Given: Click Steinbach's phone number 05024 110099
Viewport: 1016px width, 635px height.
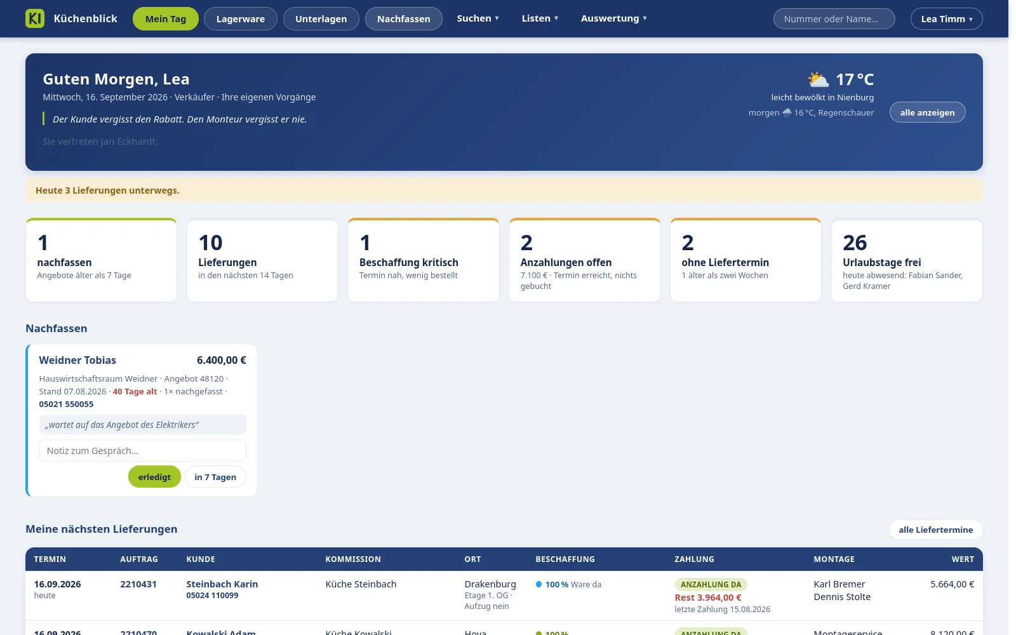Looking at the screenshot, I should click(212, 596).
